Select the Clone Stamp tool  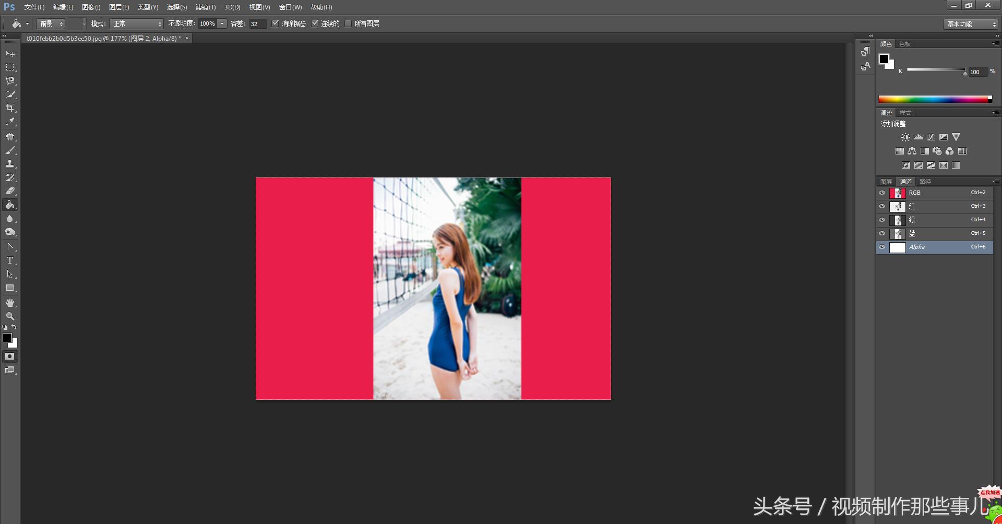9,164
